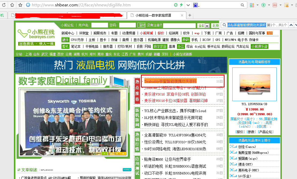The width and height of the screenshot is (297, 179).
Task: Click the magnifier icon in search box
Action: [x=242, y=5]
